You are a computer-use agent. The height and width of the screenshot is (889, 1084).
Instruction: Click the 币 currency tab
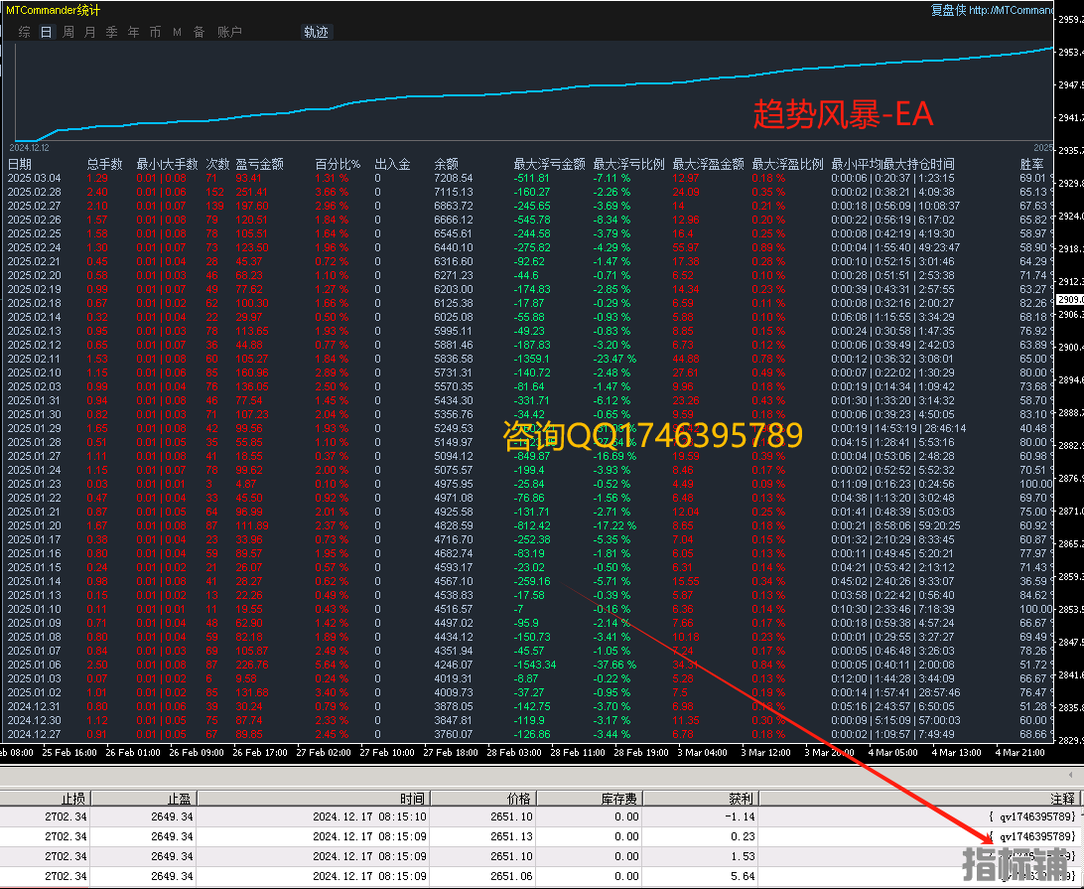click(x=155, y=32)
